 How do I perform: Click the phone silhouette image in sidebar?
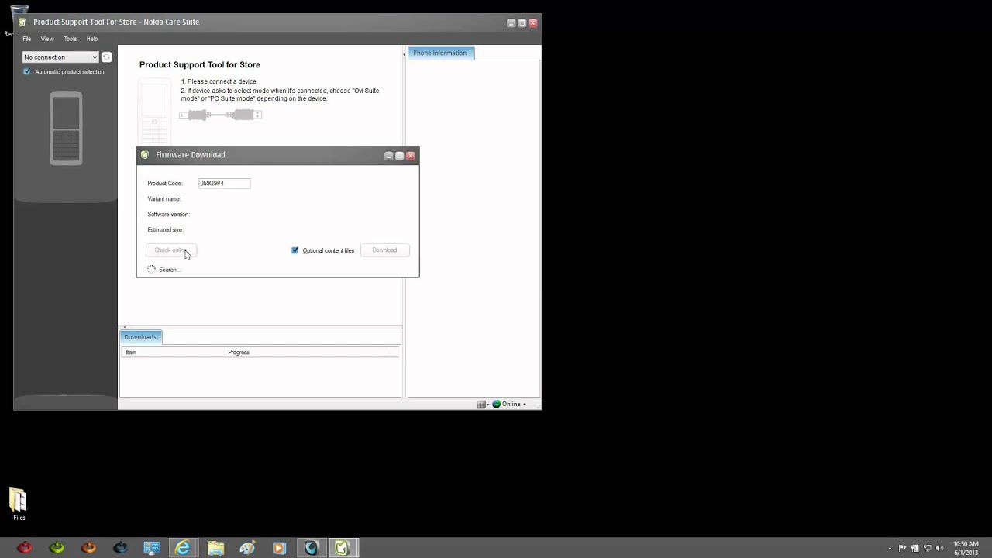(x=66, y=129)
